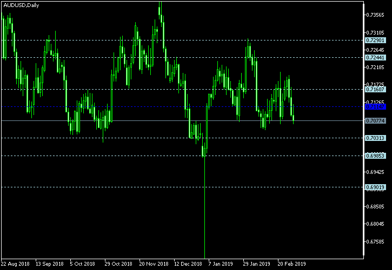Screen dimensions: 392x270
Task: Click the 7 Jan 2019 date label
Action: tap(221, 264)
